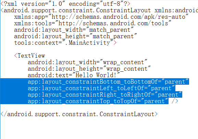
Task: Click root layout_width match_parent line
Action: [74, 30]
